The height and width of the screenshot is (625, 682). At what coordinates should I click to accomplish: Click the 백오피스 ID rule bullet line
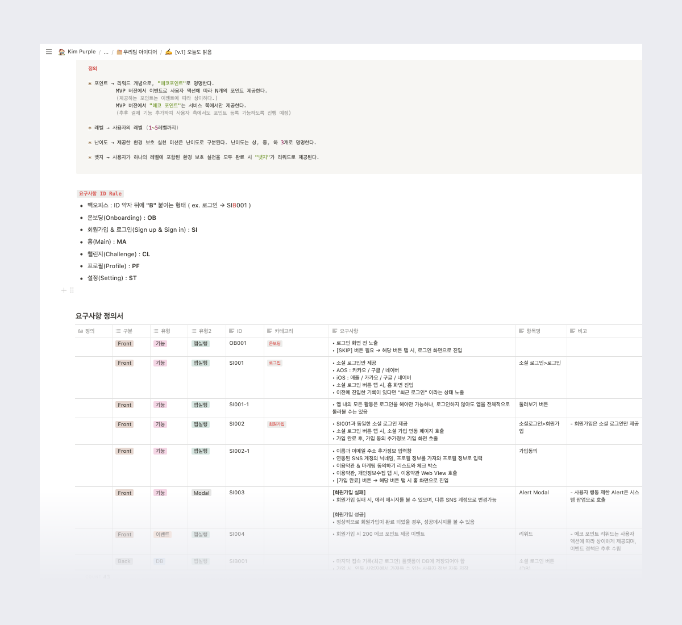(x=169, y=205)
